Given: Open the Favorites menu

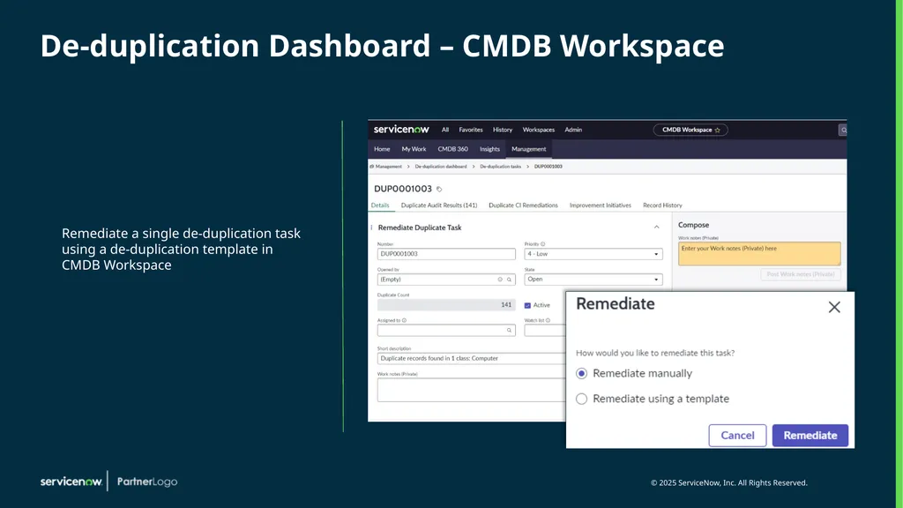Looking at the screenshot, I should (x=471, y=131).
